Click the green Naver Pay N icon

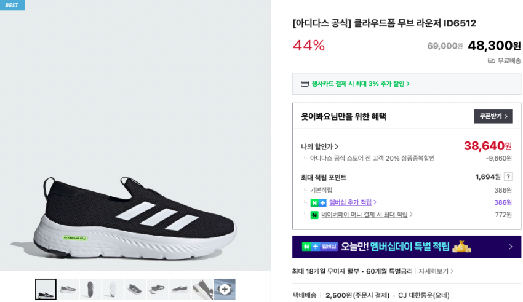pos(314,215)
